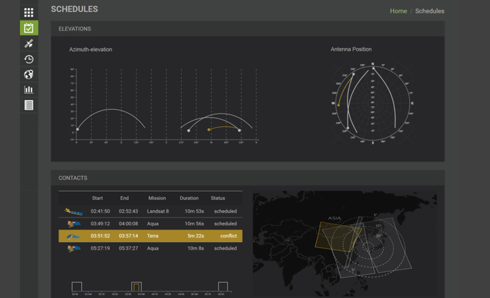The width and height of the screenshot is (490, 298).
Task: Click the Mission column header
Action: point(157,198)
